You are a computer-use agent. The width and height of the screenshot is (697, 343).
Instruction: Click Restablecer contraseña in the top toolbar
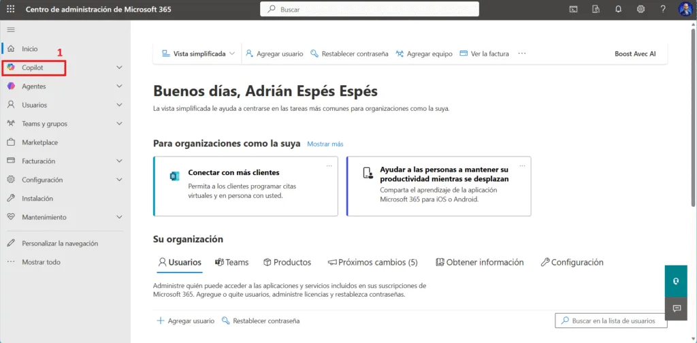click(349, 54)
